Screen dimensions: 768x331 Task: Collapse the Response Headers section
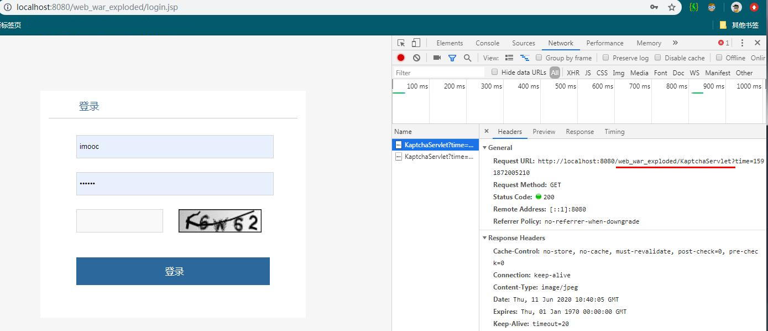pos(485,238)
